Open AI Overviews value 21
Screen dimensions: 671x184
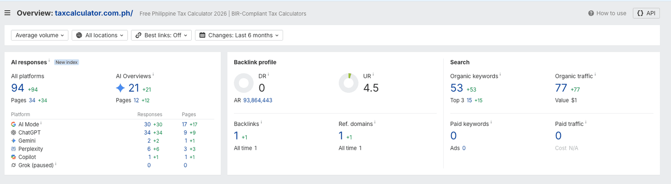(134, 88)
